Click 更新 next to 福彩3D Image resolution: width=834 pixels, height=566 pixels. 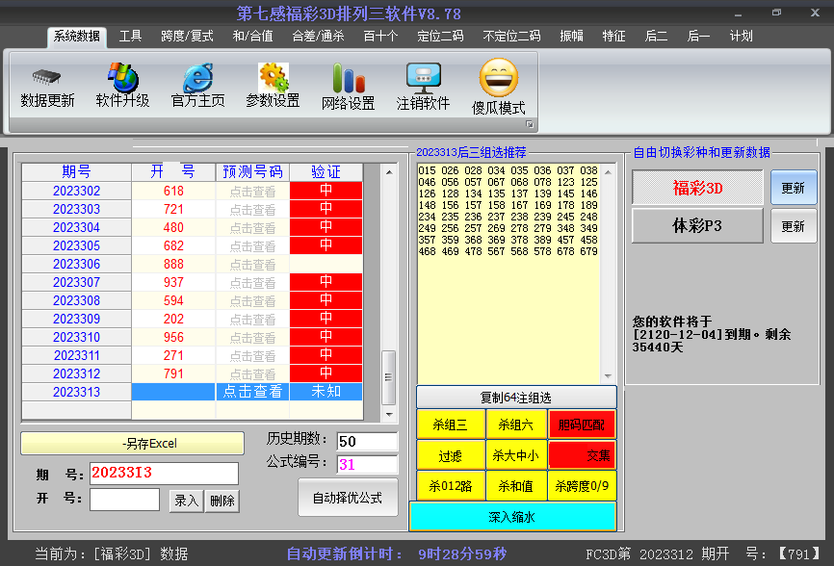tap(793, 188)
